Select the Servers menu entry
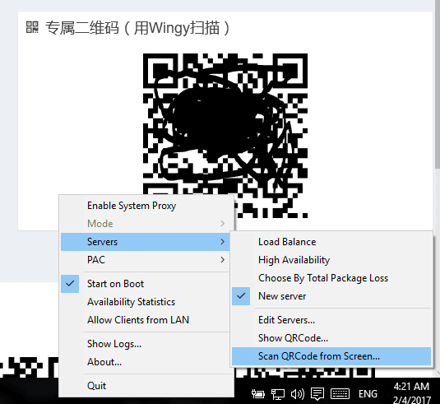The image size is (440, 404). [x=146, y=242]
